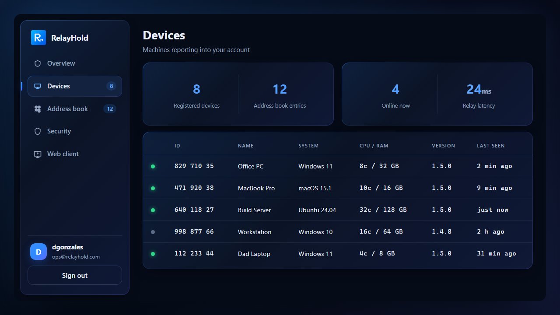The height and width of the screenshot is (315, 560).
Task: Click the NAME column header
Action: (245, 146)
